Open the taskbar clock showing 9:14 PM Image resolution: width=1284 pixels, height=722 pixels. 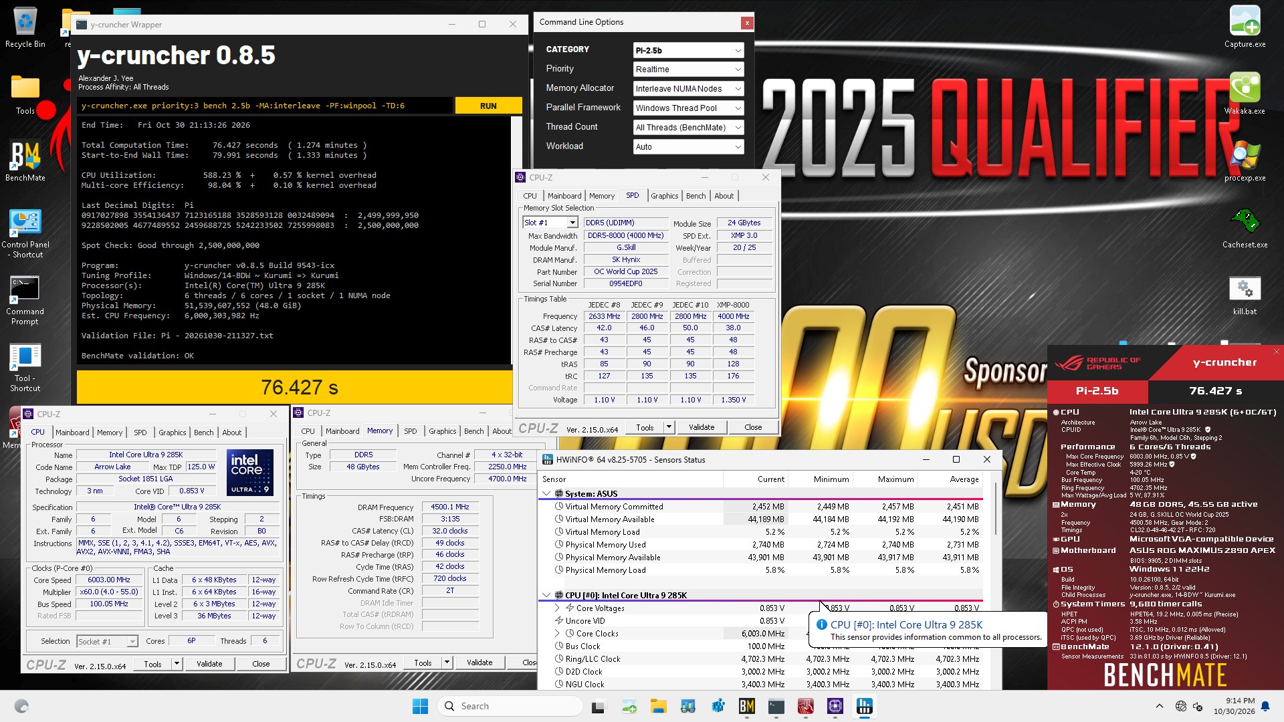click(x=1235, y=706)
